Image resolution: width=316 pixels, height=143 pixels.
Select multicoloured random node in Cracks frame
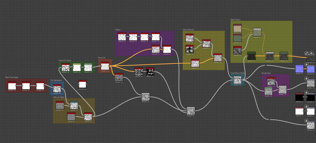pyautogui.click(x=156, y=49)
